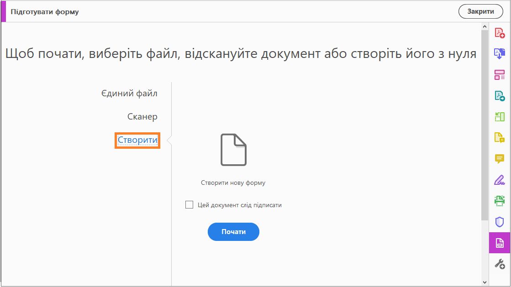This screenshot has width=511, height=287.
Task: Open More Tools via wrench icon
Action: [501, 264]
